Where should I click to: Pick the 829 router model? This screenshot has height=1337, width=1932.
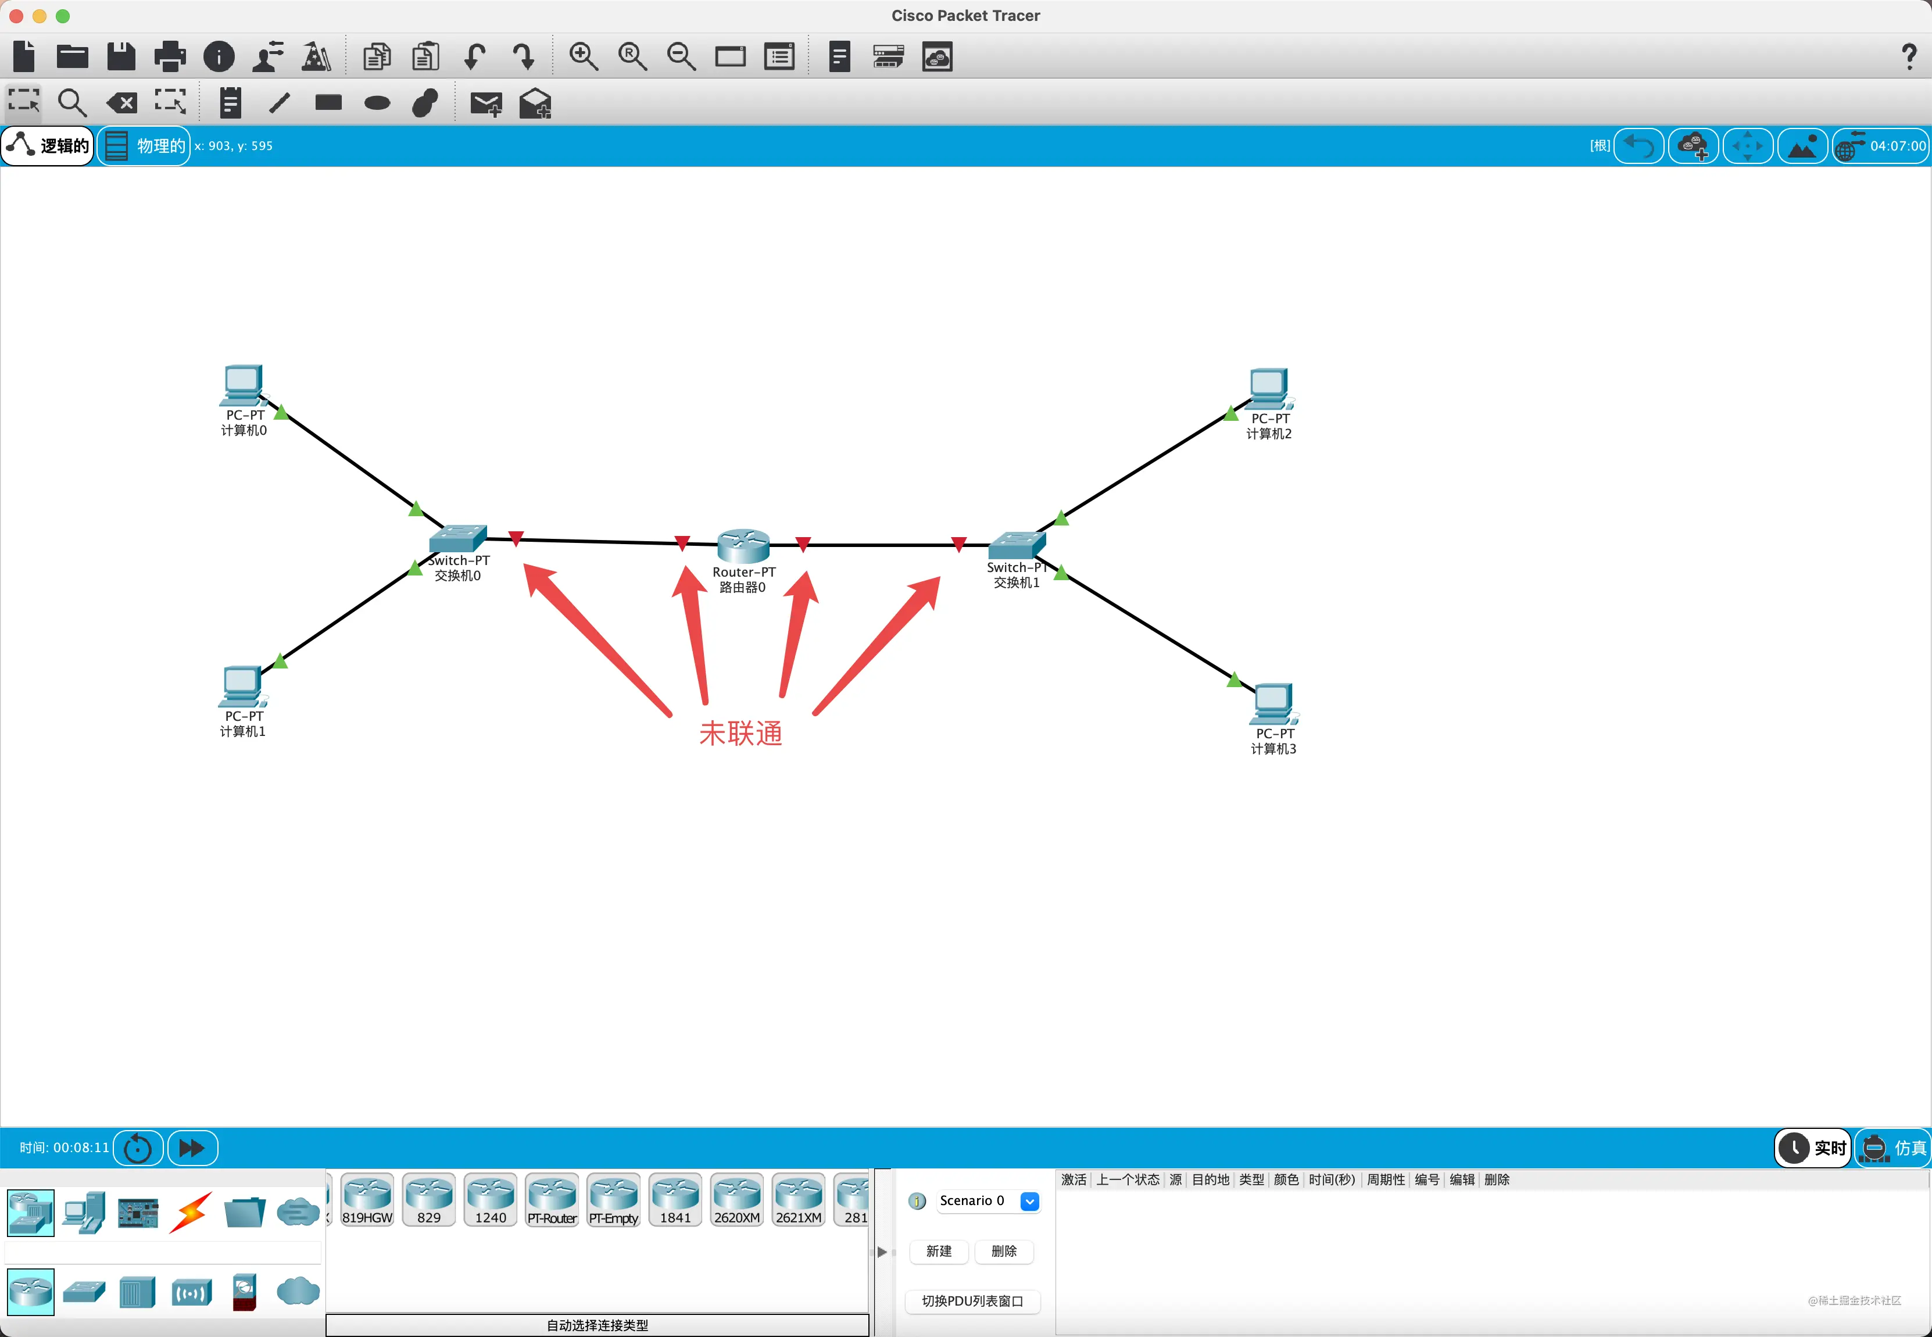[x=429, y=1200]
